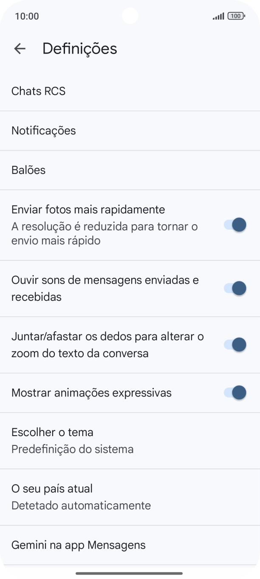
Task: Check signal strength indicator in status bar
Action: click(218, 16)
